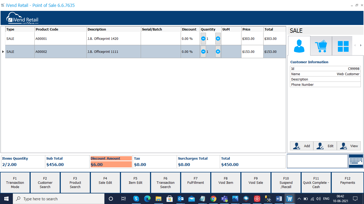Open the four-tile grid tab

pyautogui.click(x=343, y=46)
